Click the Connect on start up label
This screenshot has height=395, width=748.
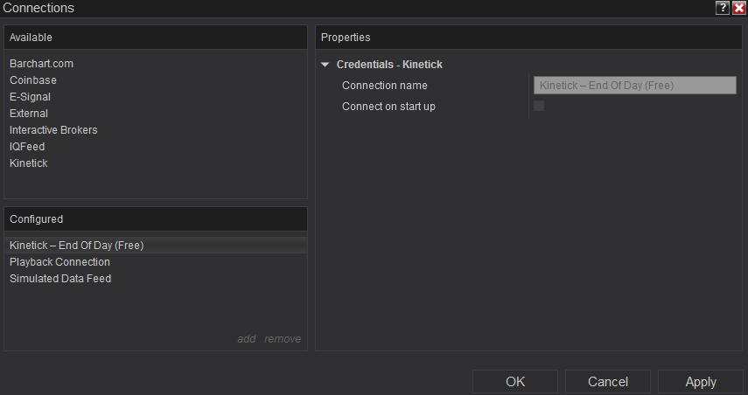tap(388, 107)
